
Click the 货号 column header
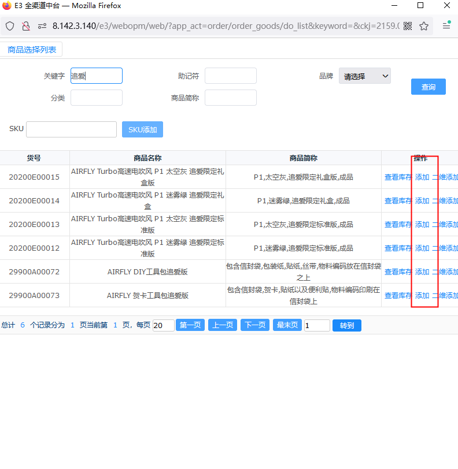coord(34,158)
